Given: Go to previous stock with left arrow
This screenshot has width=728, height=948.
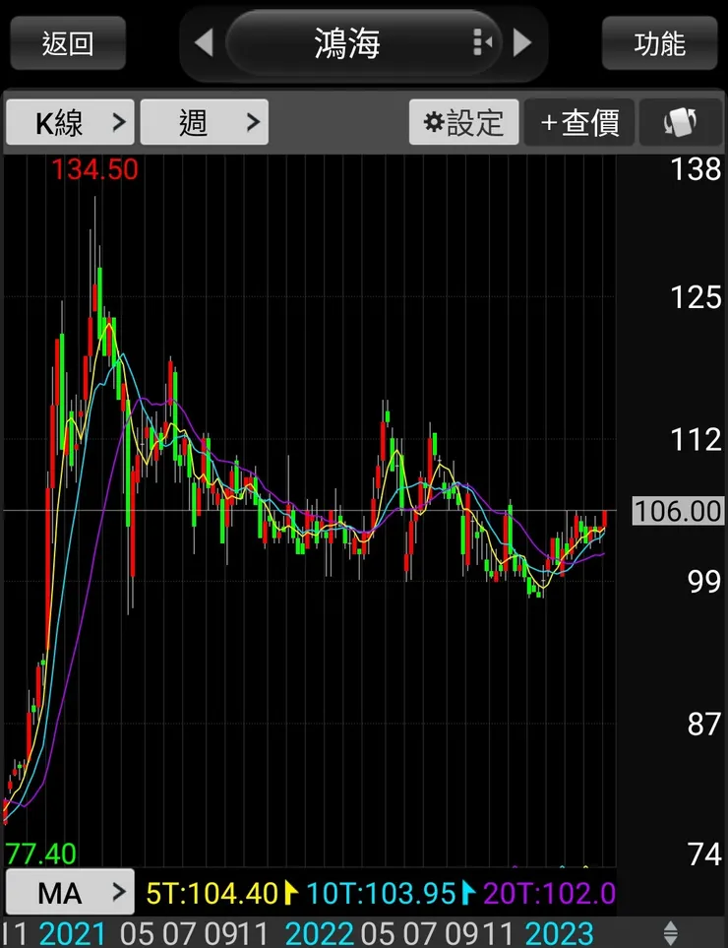Looking at the screenshot, I should click(x=204, y=43).
